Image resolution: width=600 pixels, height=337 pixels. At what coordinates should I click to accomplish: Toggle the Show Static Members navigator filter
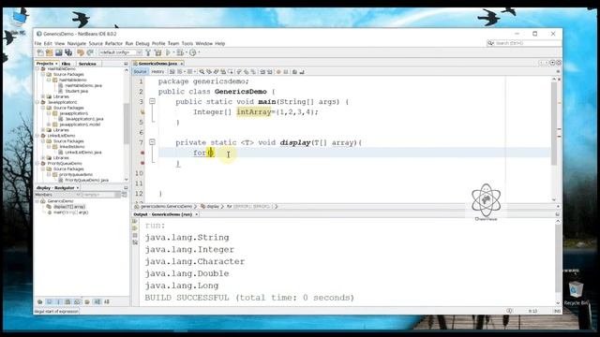pos(58,301)
